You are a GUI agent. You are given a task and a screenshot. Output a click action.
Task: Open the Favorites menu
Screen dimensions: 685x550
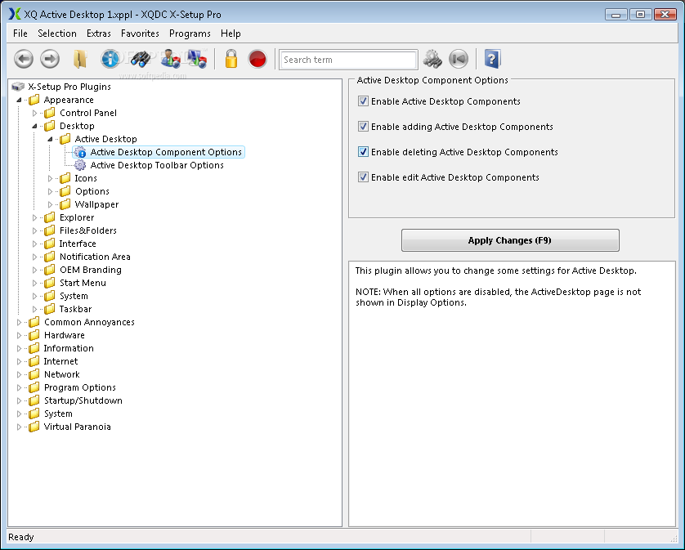pyautogui.click(x=140, y=34)
